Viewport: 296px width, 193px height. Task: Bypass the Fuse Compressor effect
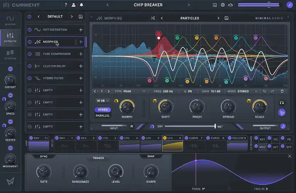[x=30, y=54]
